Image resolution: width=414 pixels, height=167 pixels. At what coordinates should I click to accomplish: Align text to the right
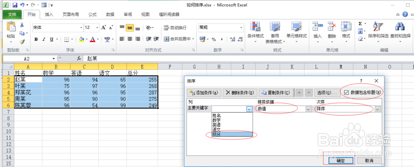point(137,39)
